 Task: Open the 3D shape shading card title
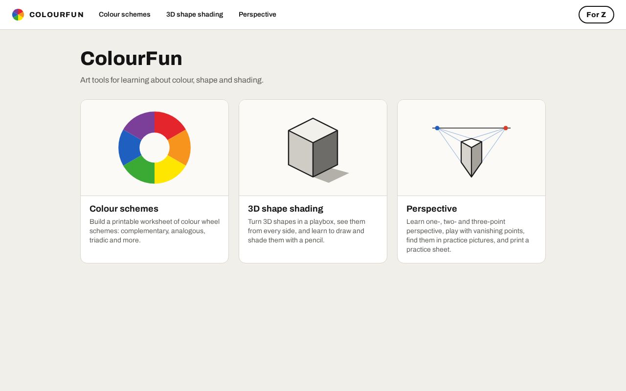pyautogui.click(x=286, y=209)
